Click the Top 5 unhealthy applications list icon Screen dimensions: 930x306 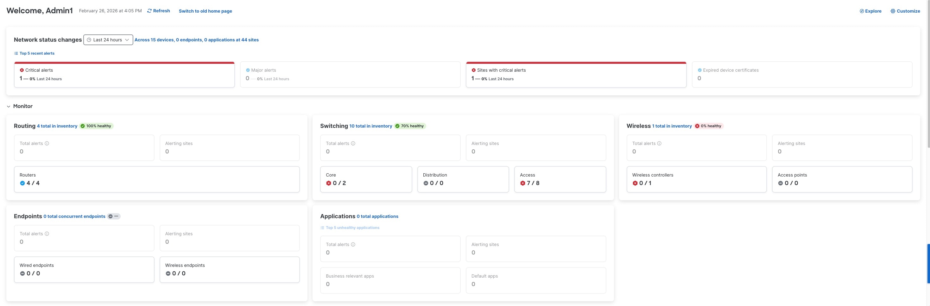click(322, 227)
